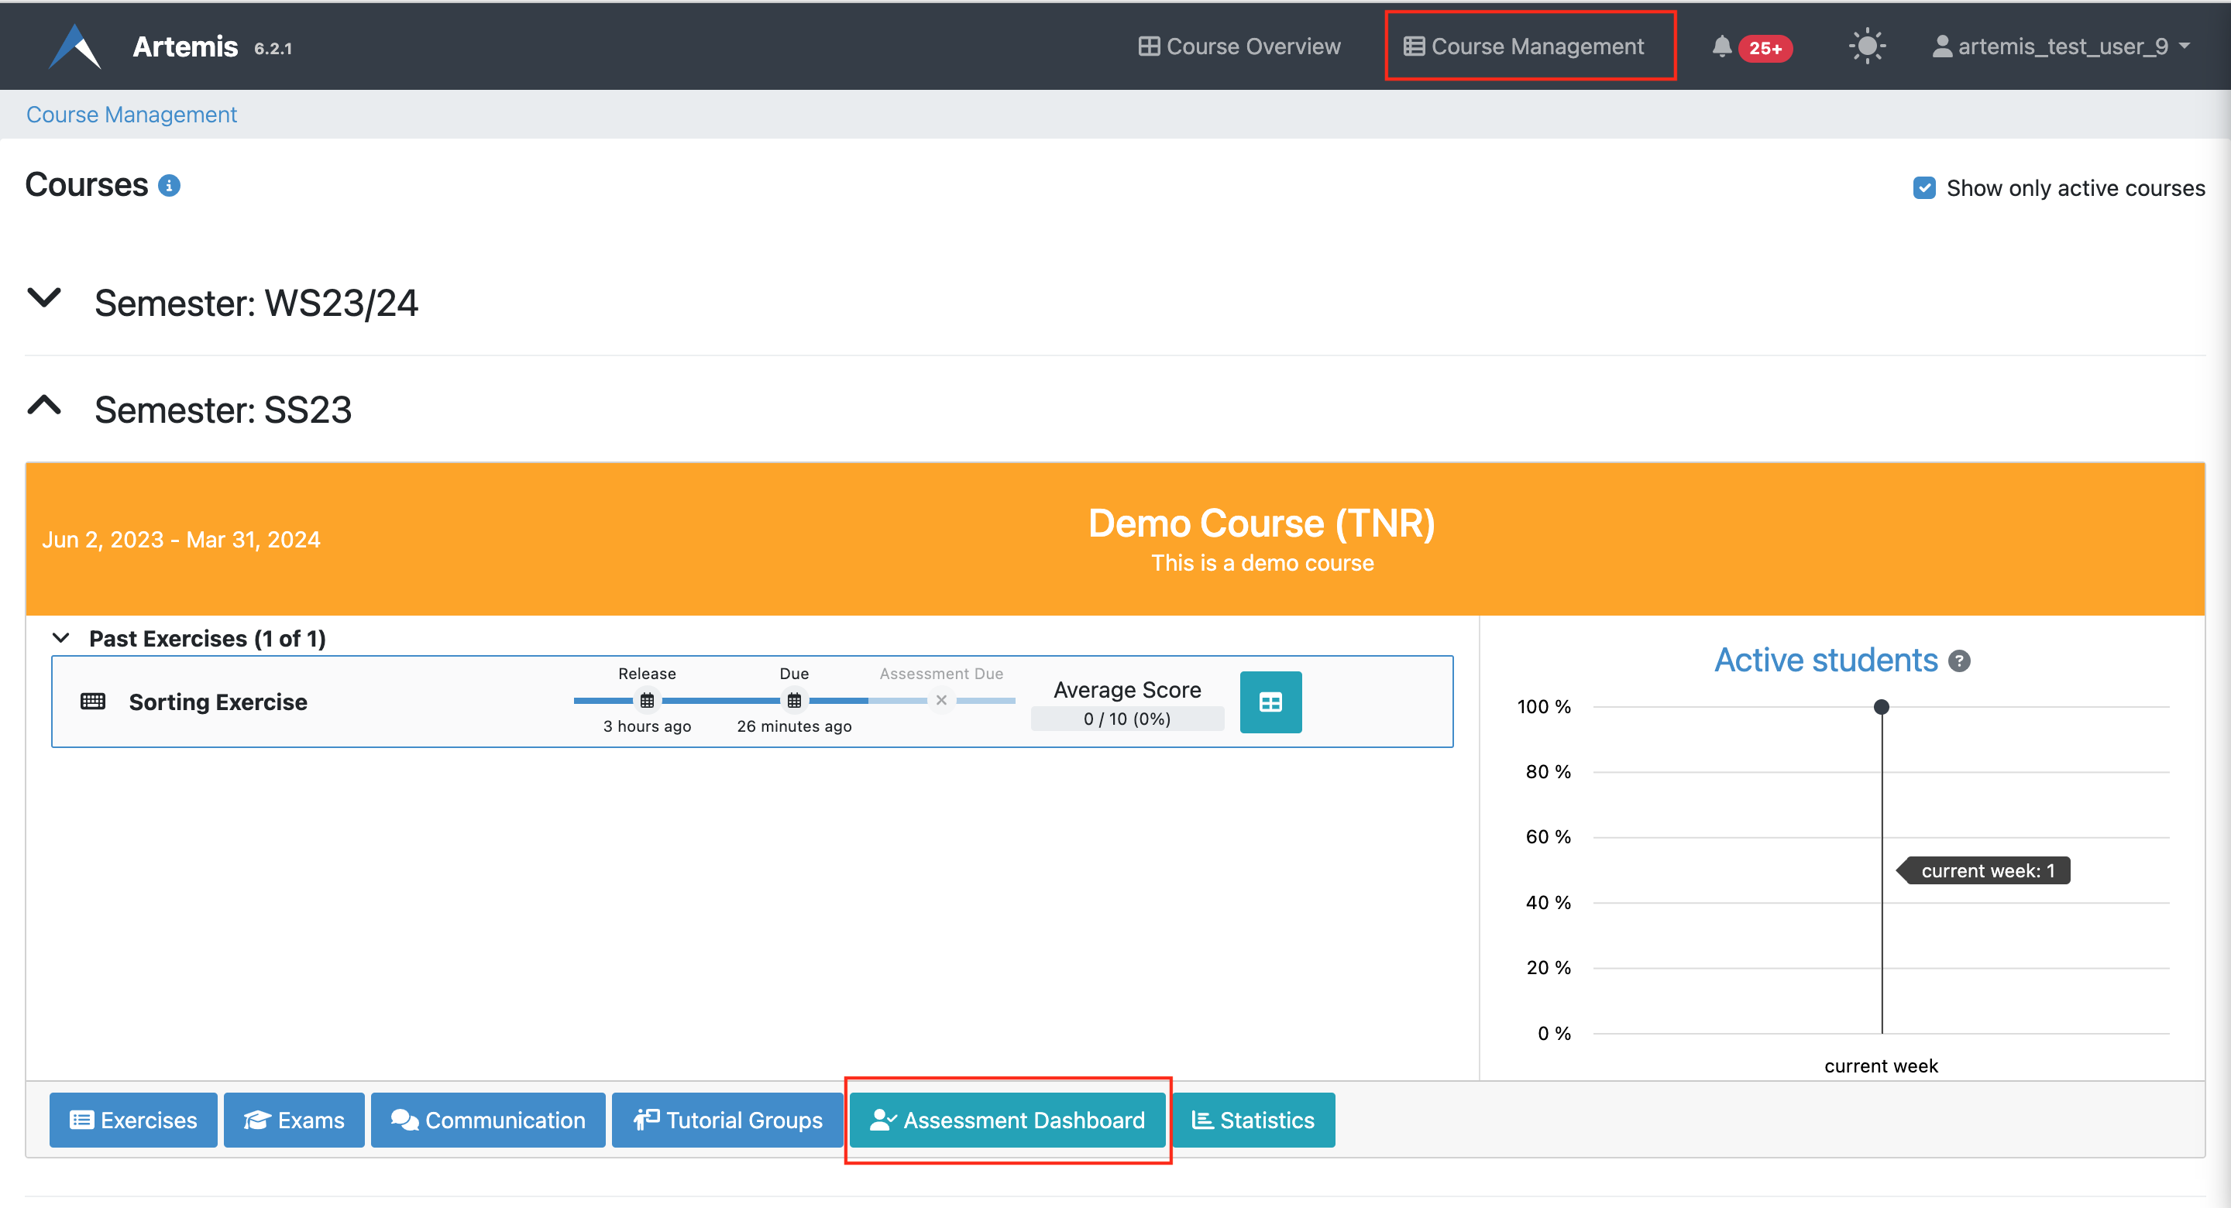
Task: Toggle theme with the sun icon
Action: click(1866, 46)
